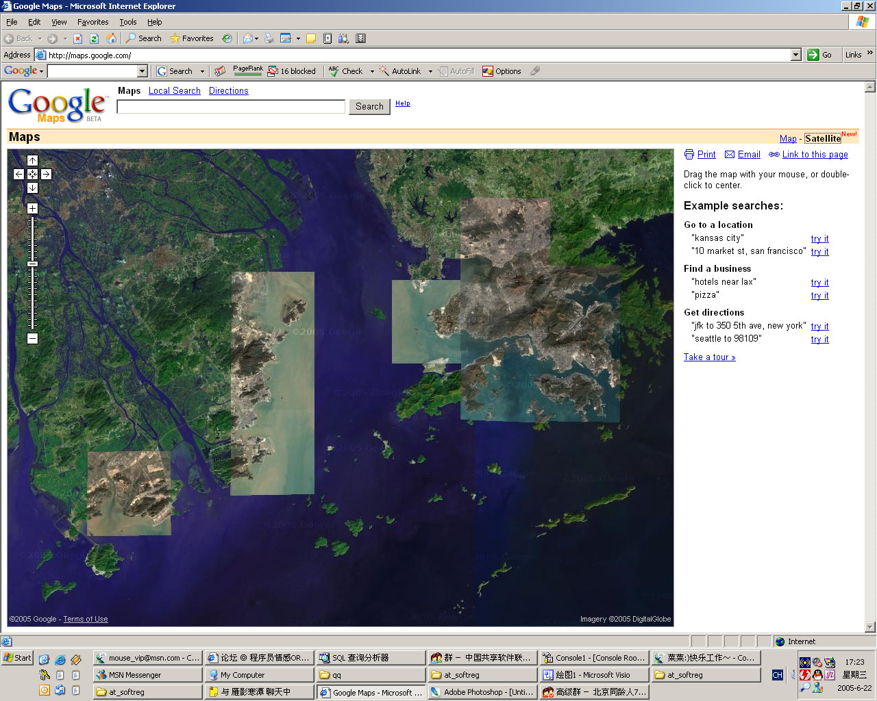Zoom in with the plus button
This screenshot has width=877, height=701.
click(x=32, y=208)
